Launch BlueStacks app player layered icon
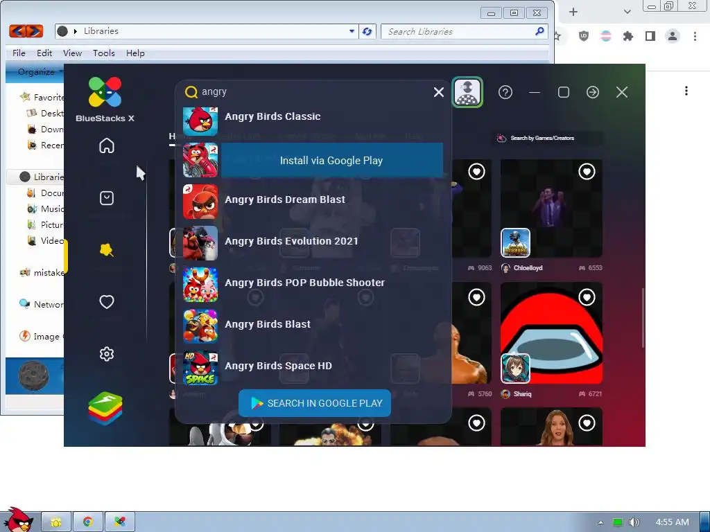710x532 pixels. point(105,409)
